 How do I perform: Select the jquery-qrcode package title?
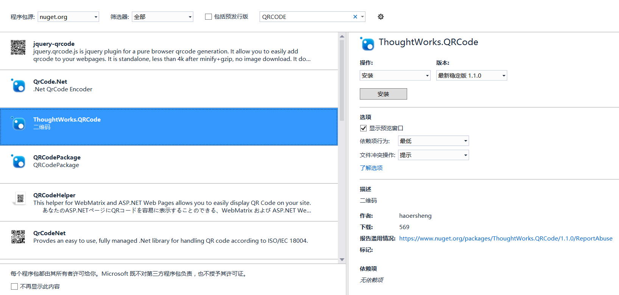[54, 44]
